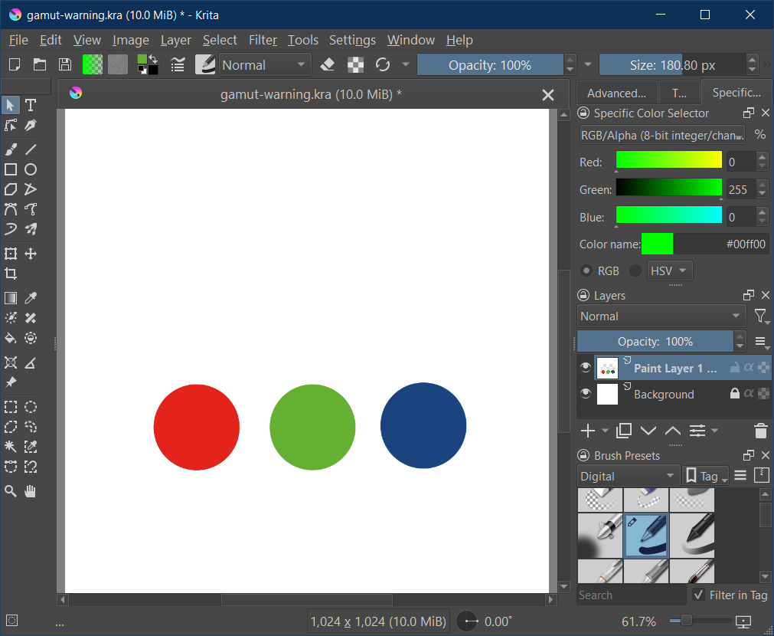Expand the layer blending mode Normal dropdown
The image size is (774, 636).
[661, 316]
